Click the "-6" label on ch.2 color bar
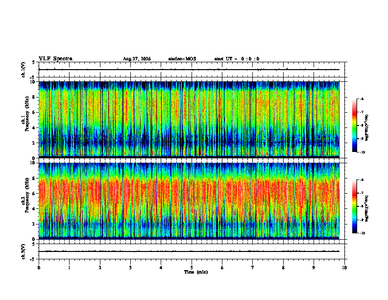The image size is (388, 300). pyautogui.click(x=362, y=180)
